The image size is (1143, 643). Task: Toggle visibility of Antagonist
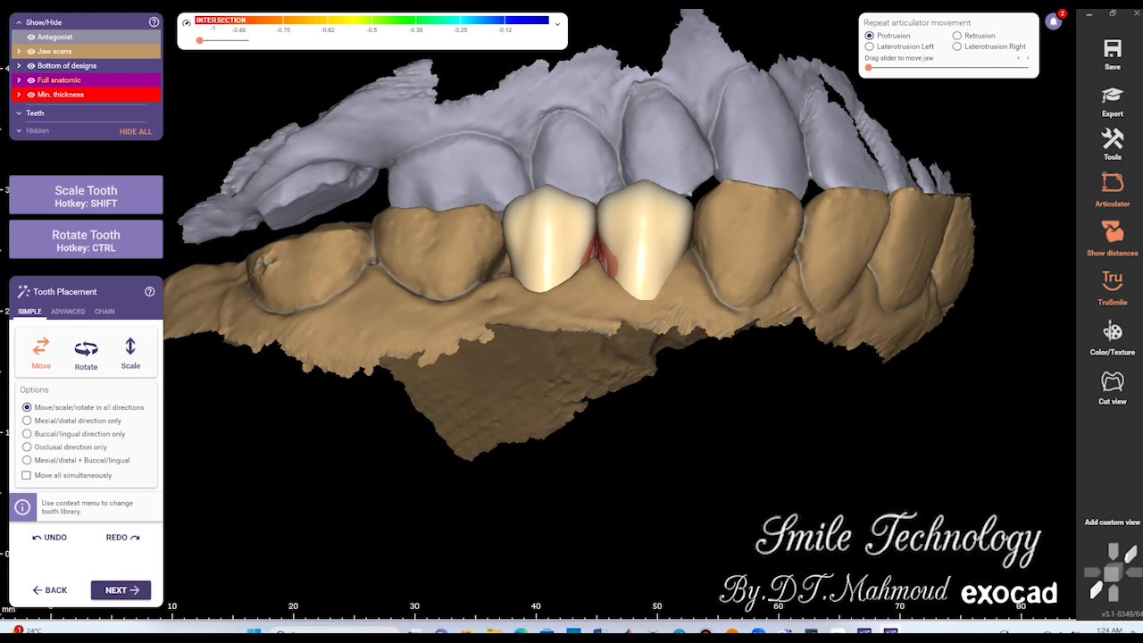tap(31, 37)
